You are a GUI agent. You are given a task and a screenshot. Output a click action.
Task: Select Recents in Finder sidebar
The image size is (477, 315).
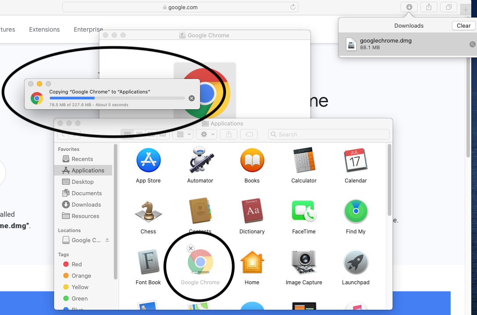pyautogui.click(x=83, y=159)
